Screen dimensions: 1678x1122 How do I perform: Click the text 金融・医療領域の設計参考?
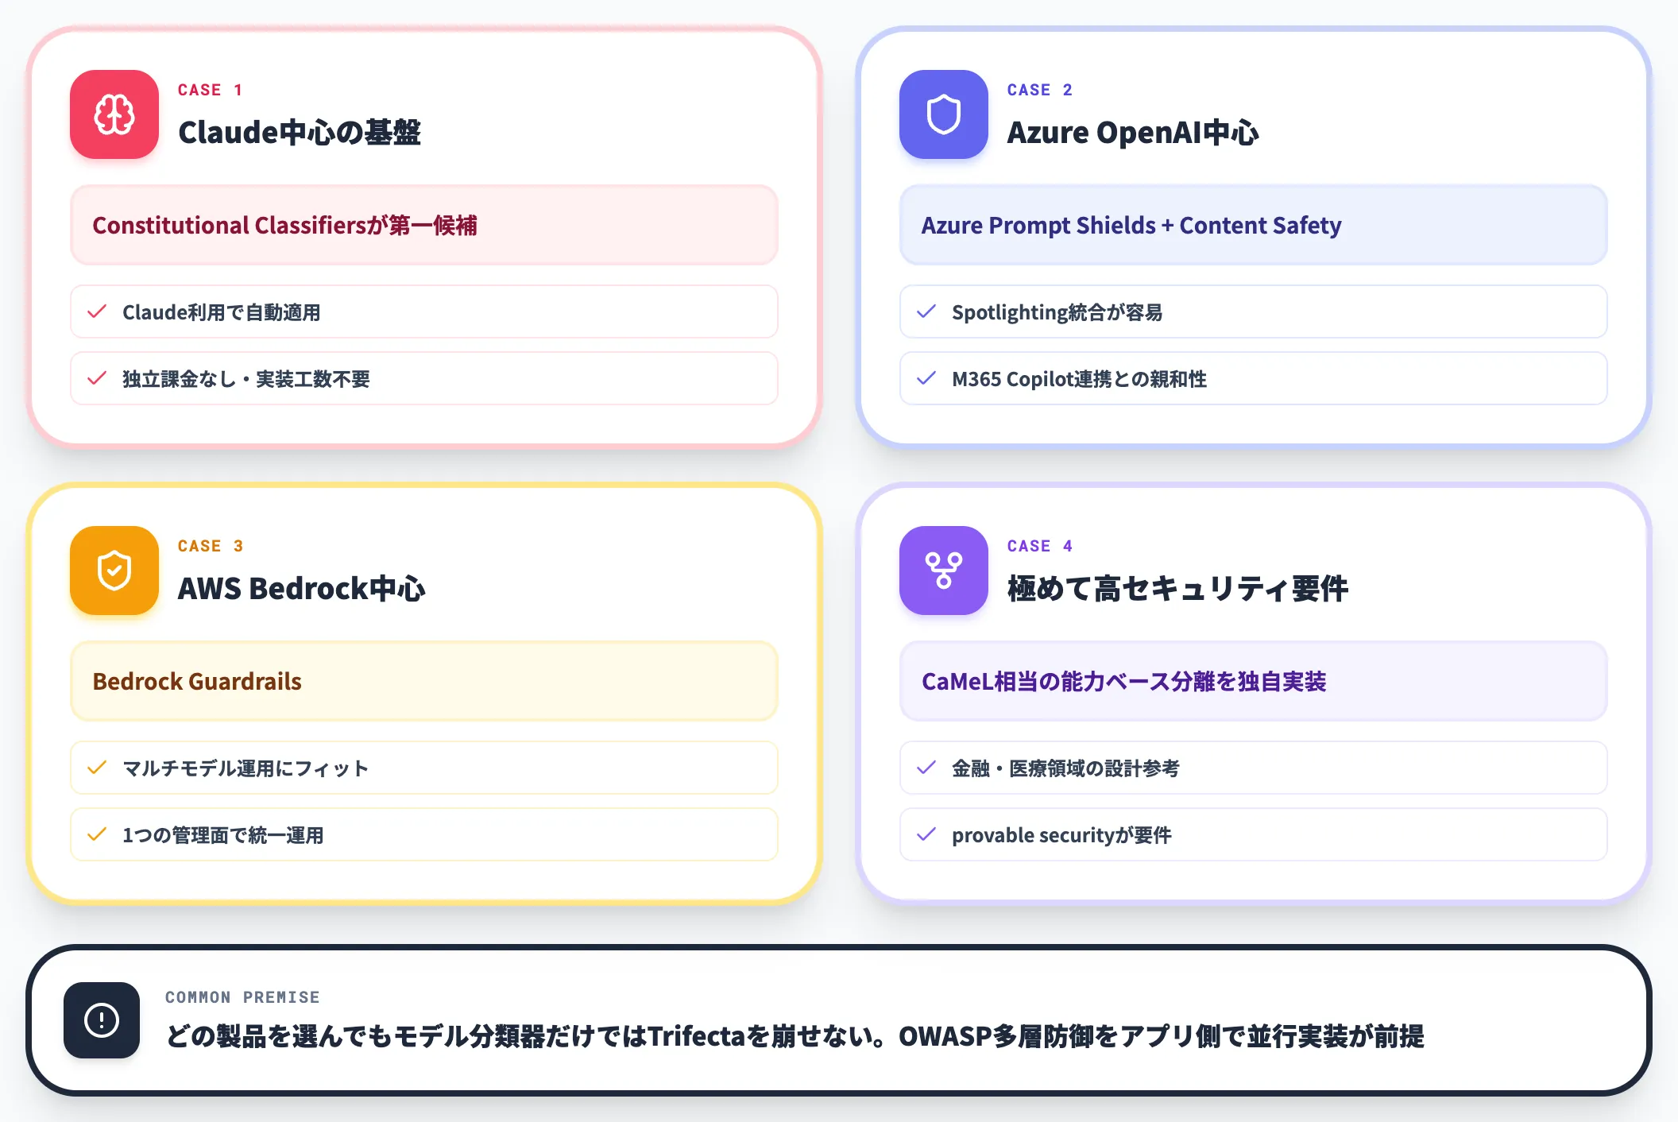click(x=1065, y=768)
